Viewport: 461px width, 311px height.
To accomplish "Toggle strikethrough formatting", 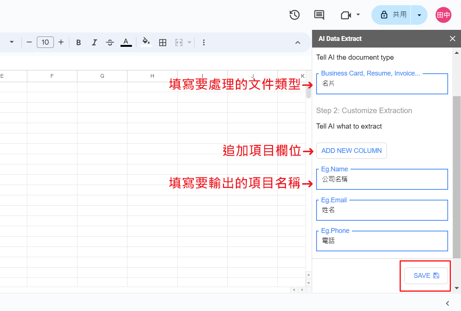I will [110, 42].
